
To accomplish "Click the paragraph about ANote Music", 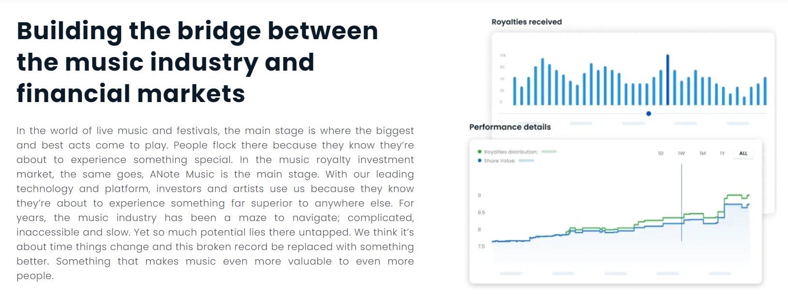I will [x=215, y=203].
